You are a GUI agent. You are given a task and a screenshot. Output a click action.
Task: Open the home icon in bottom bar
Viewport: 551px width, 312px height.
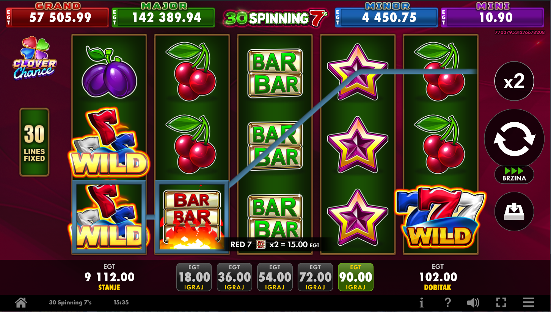[x=21, y=303]
